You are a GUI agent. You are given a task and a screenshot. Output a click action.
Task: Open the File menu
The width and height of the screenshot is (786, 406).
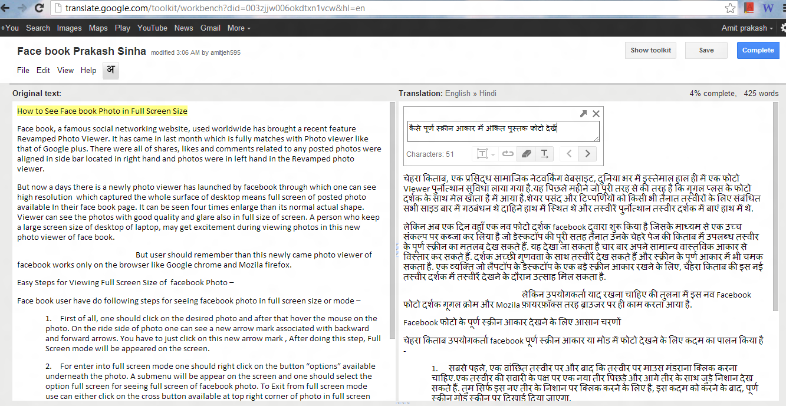(x=23, y=70)
